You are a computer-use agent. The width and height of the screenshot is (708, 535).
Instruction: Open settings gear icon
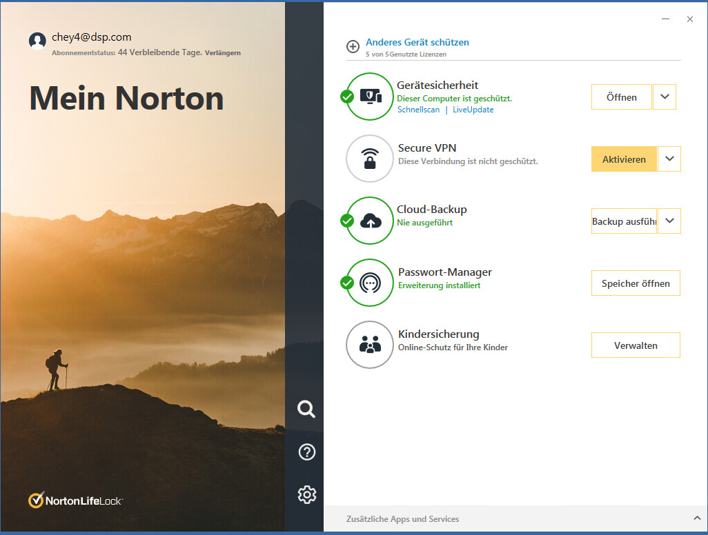click(306, 494)
